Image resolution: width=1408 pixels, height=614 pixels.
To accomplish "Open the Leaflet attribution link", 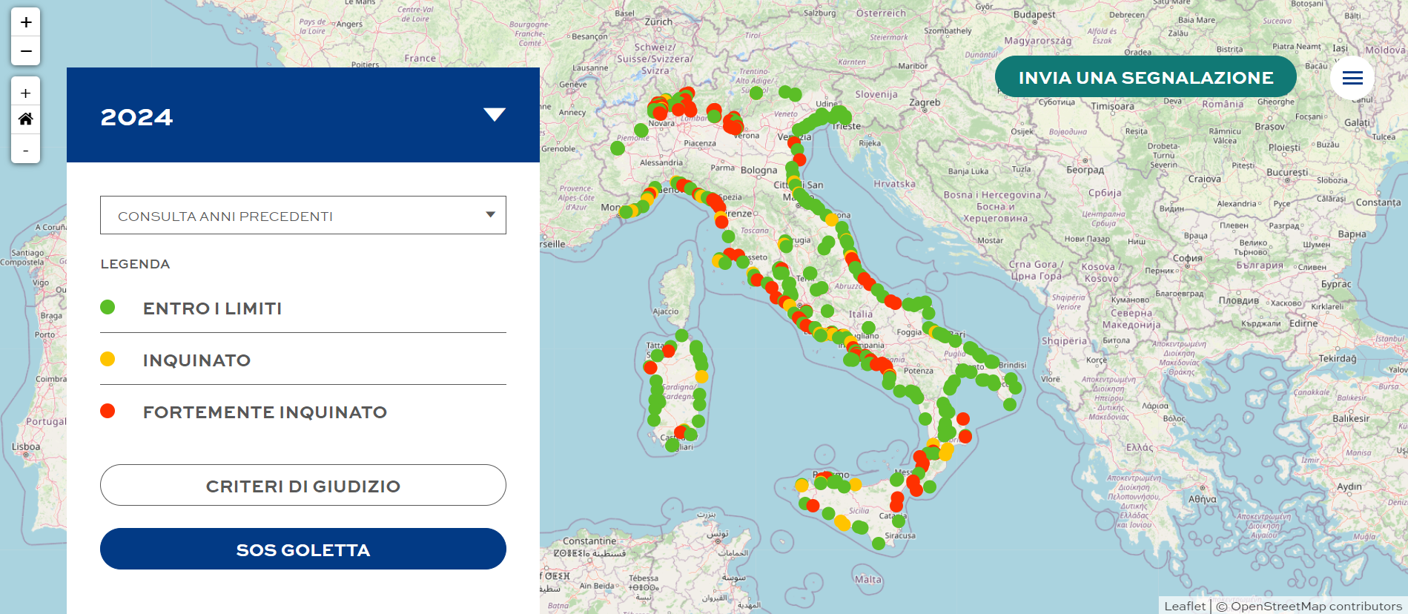I will click(1184, 606).
